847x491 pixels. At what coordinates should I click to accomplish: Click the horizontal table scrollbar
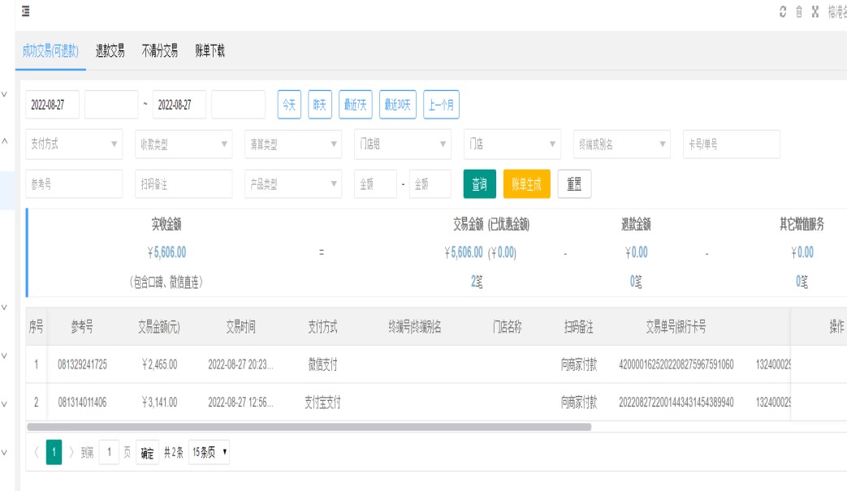coord(309,426)
